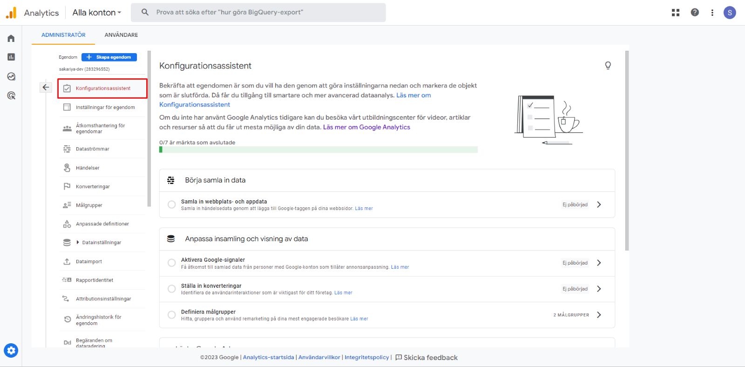Switch to the ANVÄNDARE tab
The image size is (745, 367).
click(121, 35)
